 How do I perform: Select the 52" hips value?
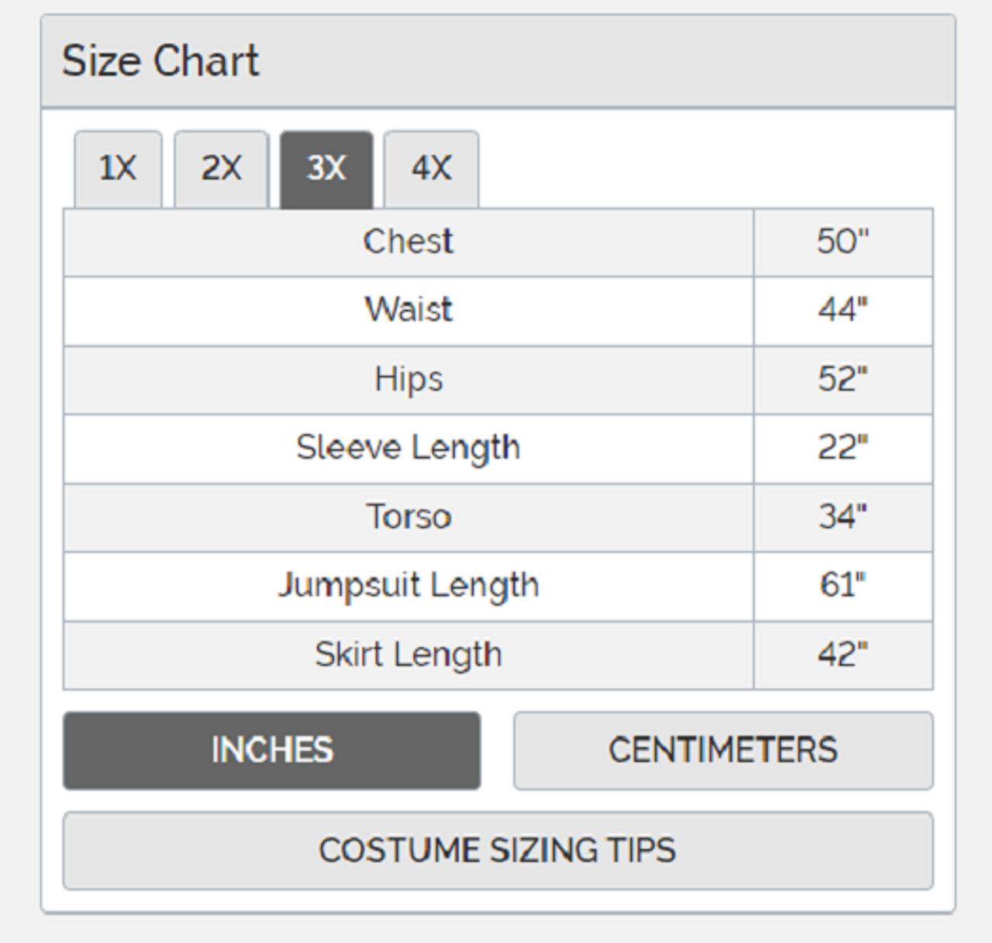click(842, 380)
